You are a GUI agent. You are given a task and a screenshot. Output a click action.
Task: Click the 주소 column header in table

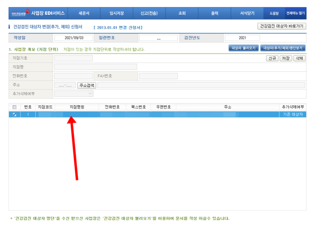tap(228, 107)
